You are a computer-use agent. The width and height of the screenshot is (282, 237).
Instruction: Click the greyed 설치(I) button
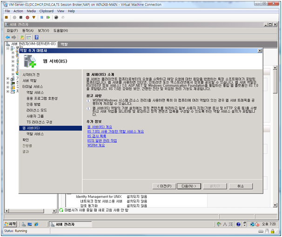pyautogui.click(x=215, y=186)
